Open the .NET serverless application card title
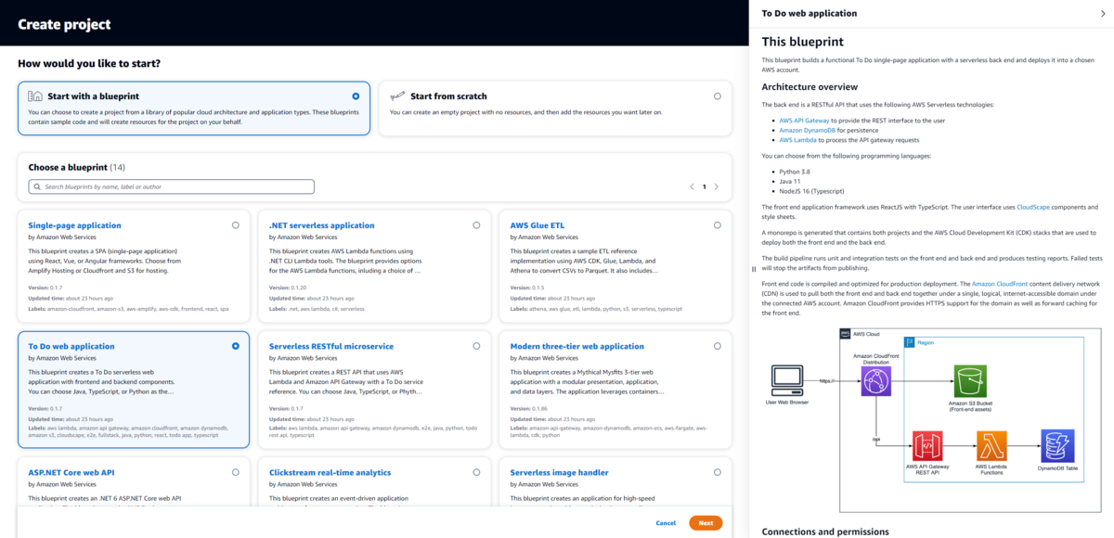The image size is (1114, 538). [321, 225]
